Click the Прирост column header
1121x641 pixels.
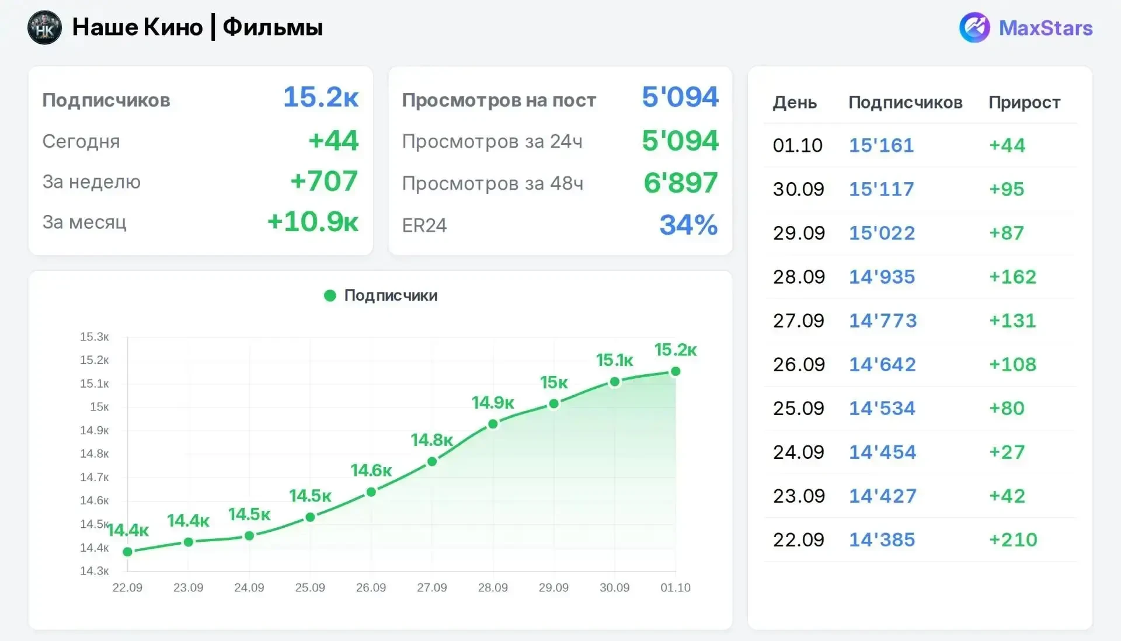pos(1024,103)
